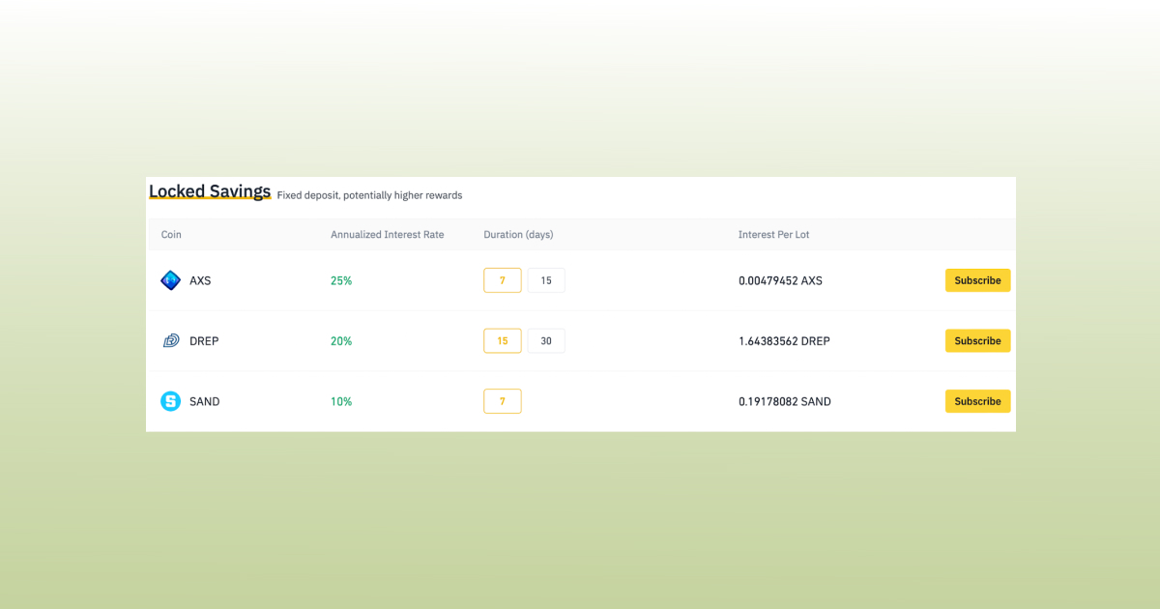Select the 15-day duration for DREP

click(x=502, y=340)
